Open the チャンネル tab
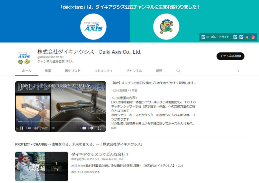Viewport: 259px width, 183px height. pyautogui.click(x=134, y=71)
